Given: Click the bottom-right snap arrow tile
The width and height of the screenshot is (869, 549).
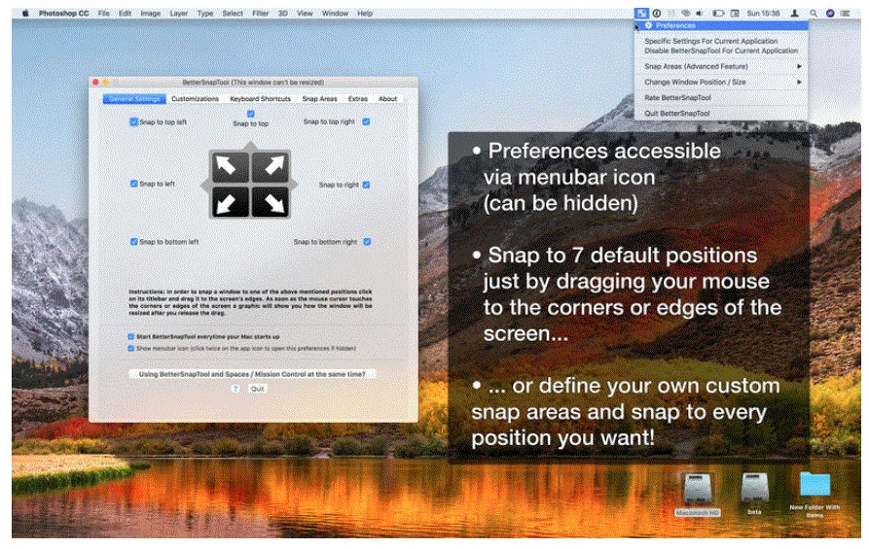Looking at the screenshot, I should (x=271, y=202).
